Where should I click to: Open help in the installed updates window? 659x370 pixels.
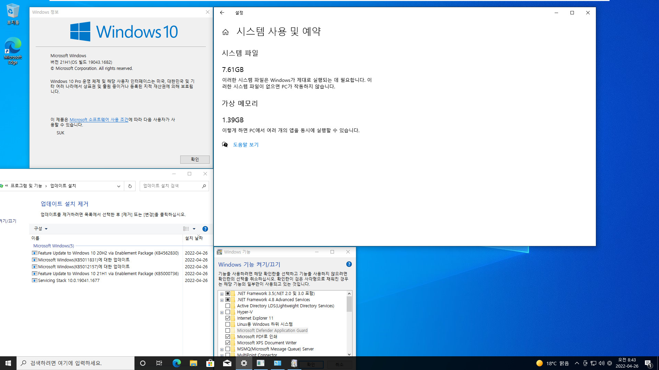coord(205,229)
